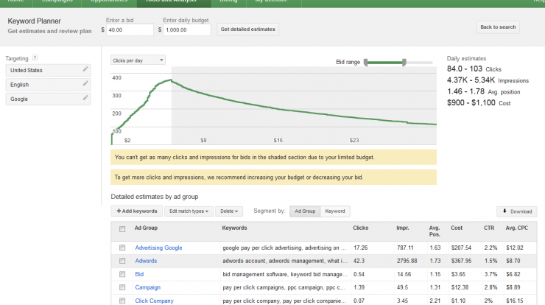Screen dimensions: 545x305
Task: Click the $16 label on chart axis
Action: point(278,141)
